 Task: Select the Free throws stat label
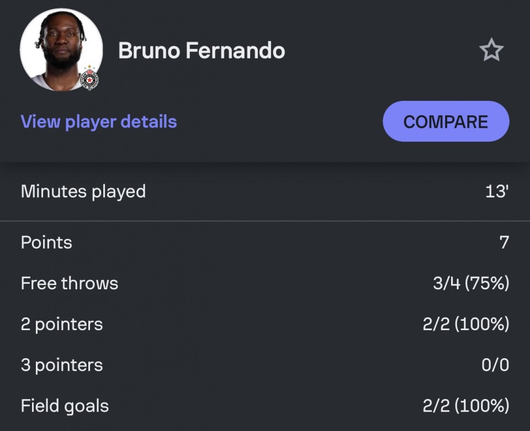tap(70, 283)
